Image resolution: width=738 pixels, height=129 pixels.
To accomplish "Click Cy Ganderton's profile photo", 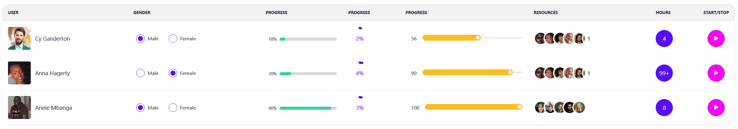I will click(x=19, y=39).
